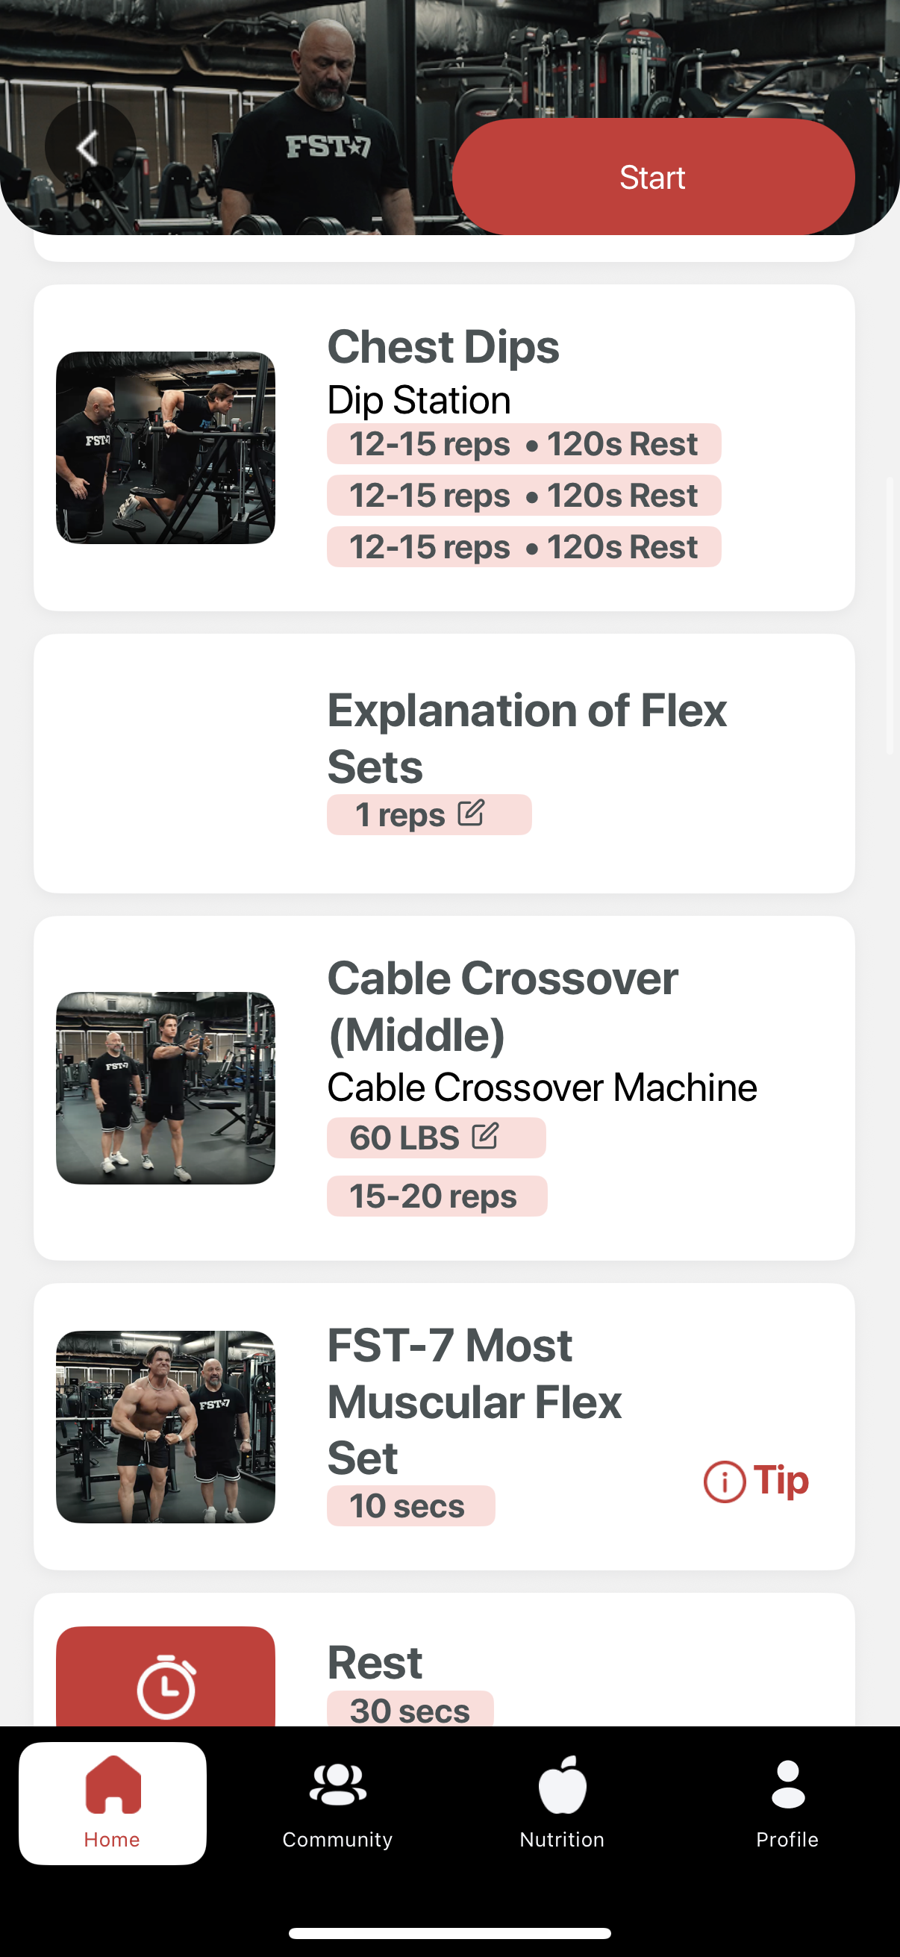Tap the Rest timer clock icon
The image size is (900, 1957).
pyautogui.click(x=166, y=1688)
